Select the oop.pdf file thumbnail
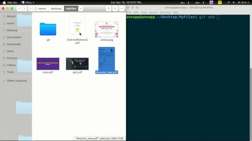252x141 pixels. pos(48,64)
